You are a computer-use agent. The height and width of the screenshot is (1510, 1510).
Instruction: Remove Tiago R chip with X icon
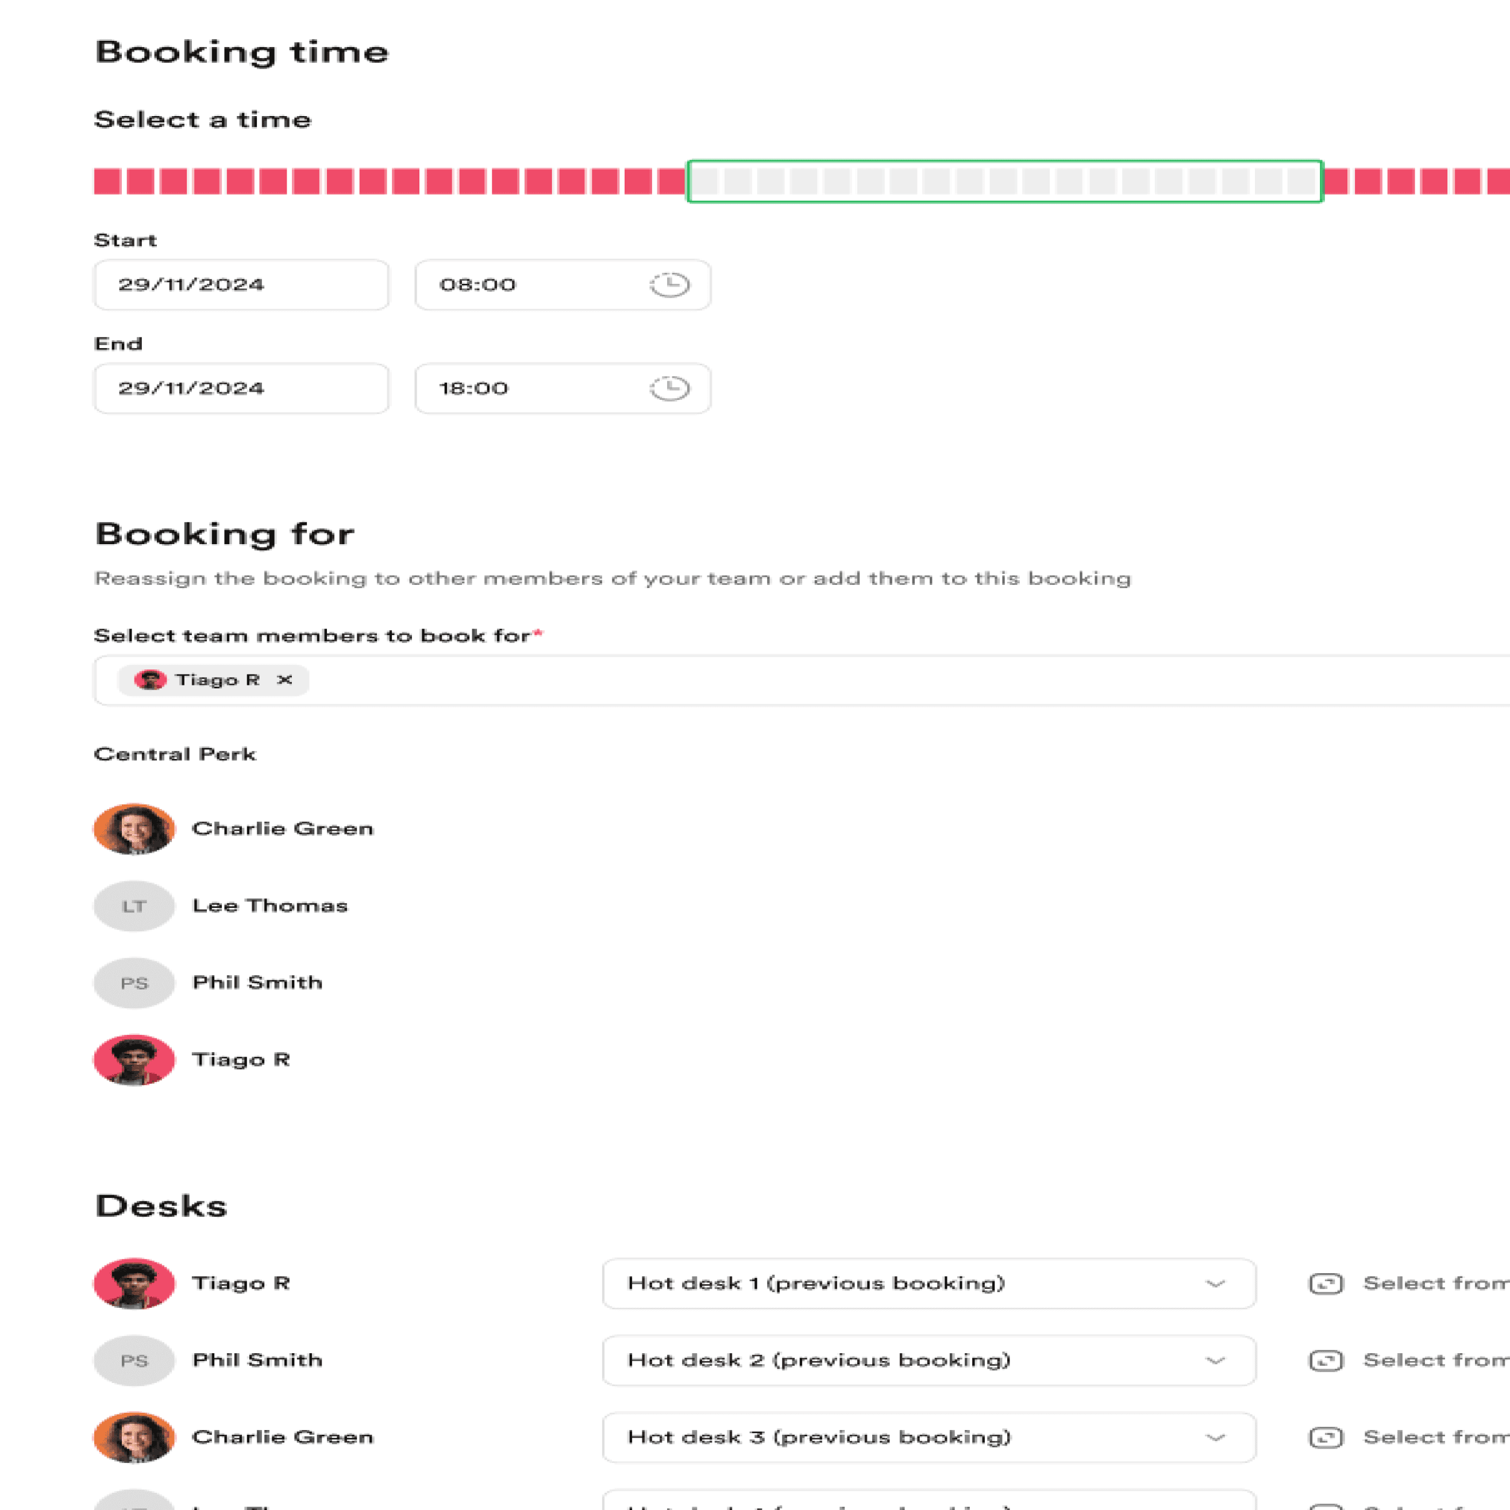coord(284,680)
